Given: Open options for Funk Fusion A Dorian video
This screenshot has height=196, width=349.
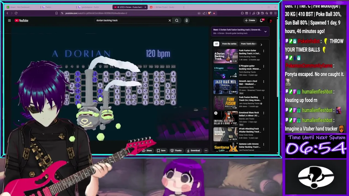Looking at the screenshot, I should pyautogui.click(x=263, y=51).
